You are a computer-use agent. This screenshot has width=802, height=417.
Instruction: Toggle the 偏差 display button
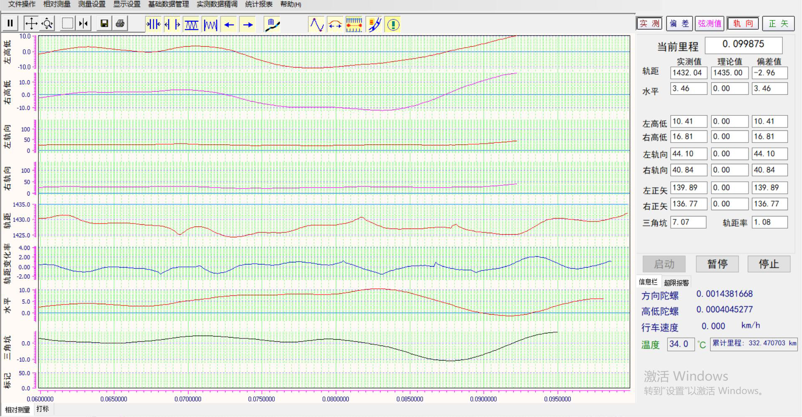680,23
